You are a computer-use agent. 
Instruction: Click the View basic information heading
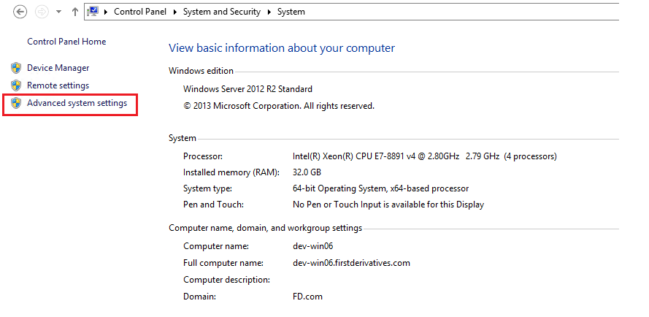(282, 48)
